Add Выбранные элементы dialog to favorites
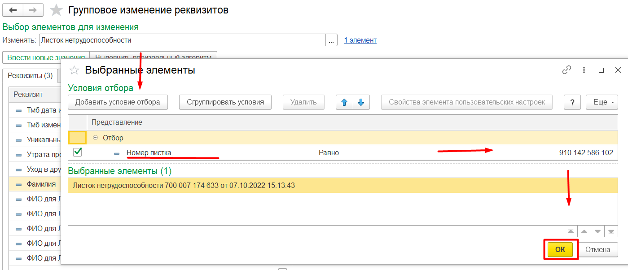This screenshot has height=270, width=628. click(74, 70)
